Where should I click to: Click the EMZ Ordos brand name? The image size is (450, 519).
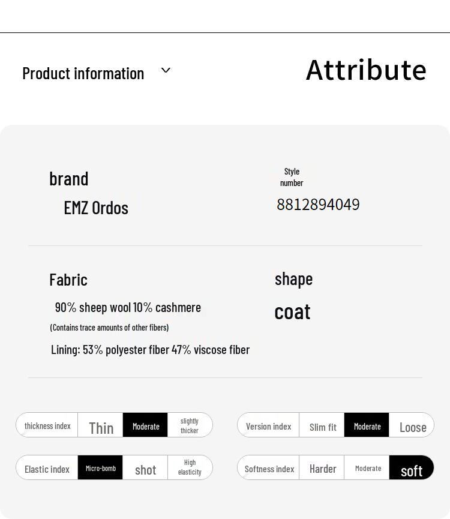pyautogui.click(x=96, y=208)
